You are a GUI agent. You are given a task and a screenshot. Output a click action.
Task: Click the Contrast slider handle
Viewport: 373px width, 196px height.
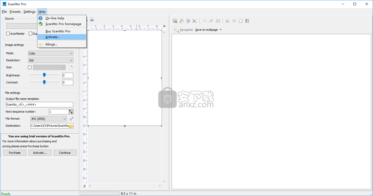pos(44,82)
